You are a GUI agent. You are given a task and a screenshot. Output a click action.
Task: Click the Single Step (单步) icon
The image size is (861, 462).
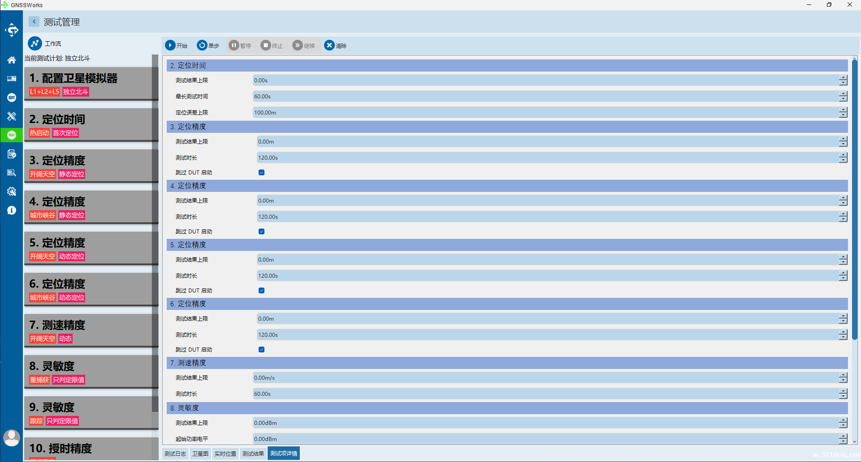click(202, 45)
